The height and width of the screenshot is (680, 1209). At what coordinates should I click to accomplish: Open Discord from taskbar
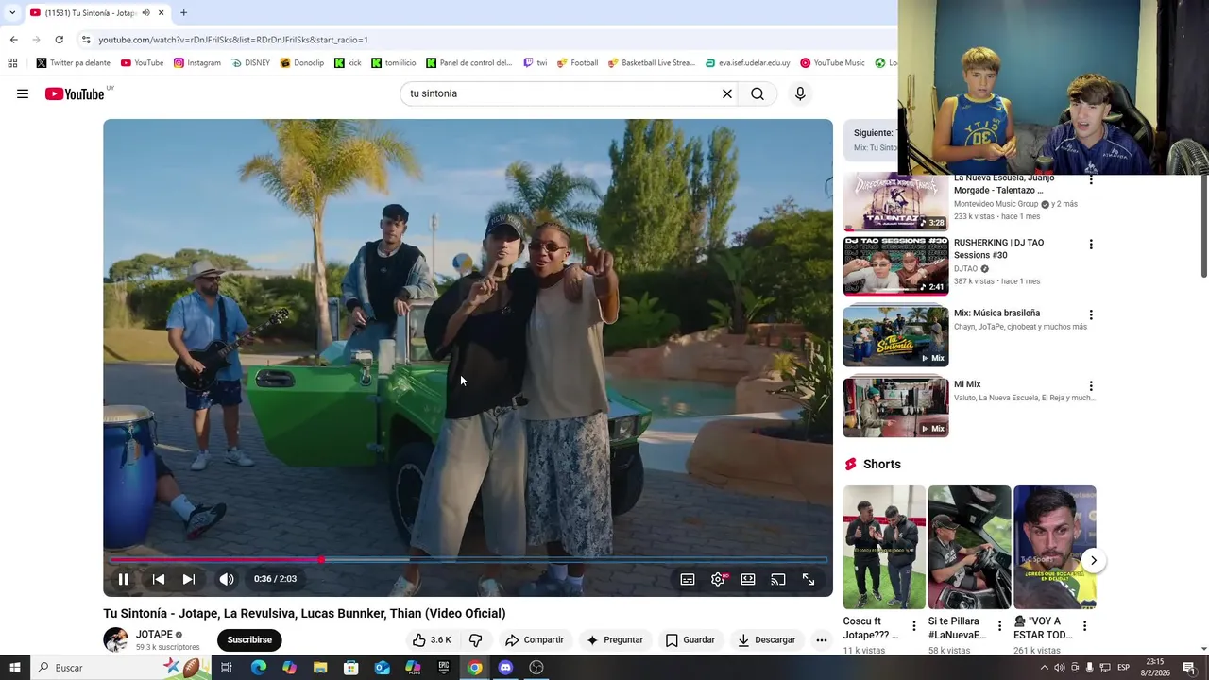click(505, 668)
